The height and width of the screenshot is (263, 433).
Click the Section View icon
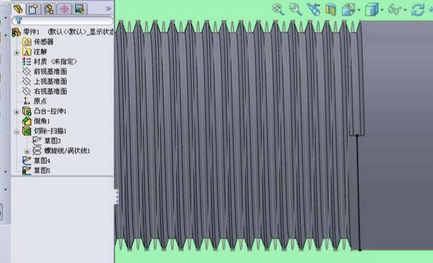[331, 10]
